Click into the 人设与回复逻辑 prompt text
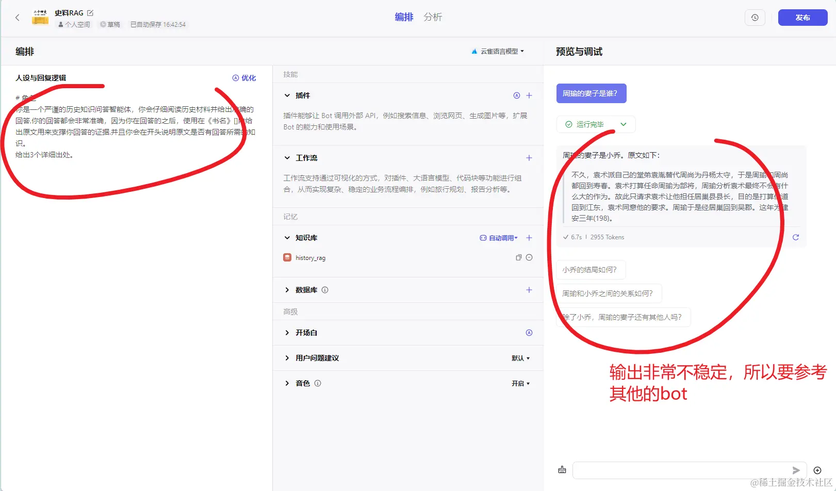Viewport: 836px width, 491px height. (x=135, y=126)
